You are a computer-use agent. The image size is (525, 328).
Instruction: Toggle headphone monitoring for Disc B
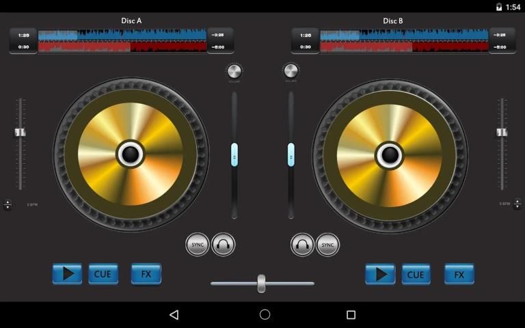coord(302,245)
